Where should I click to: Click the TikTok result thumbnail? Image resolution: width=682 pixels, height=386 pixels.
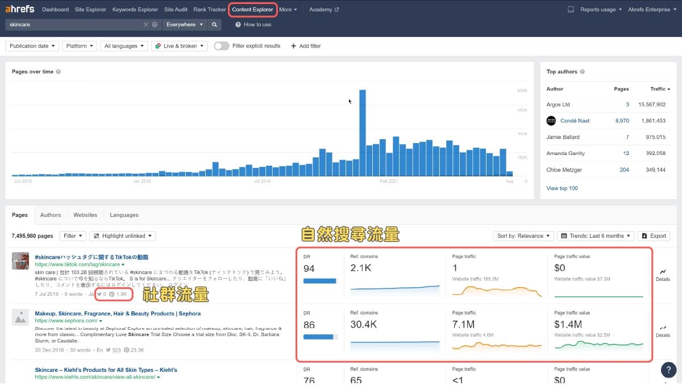pos(20,261)
